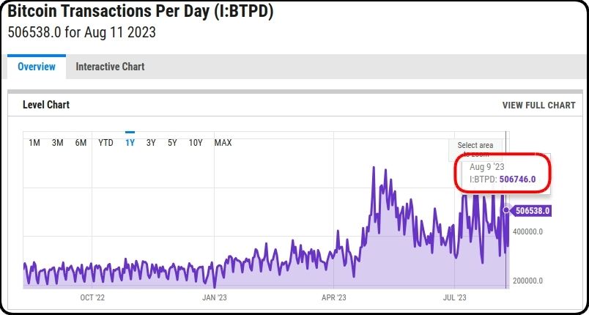Click the Level Chart panel heading
This screenshot has height=315, width=589.
click(46, 105)
